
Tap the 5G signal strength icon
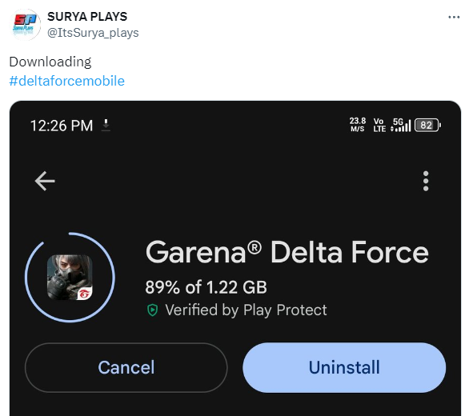[x=401, y=125]
